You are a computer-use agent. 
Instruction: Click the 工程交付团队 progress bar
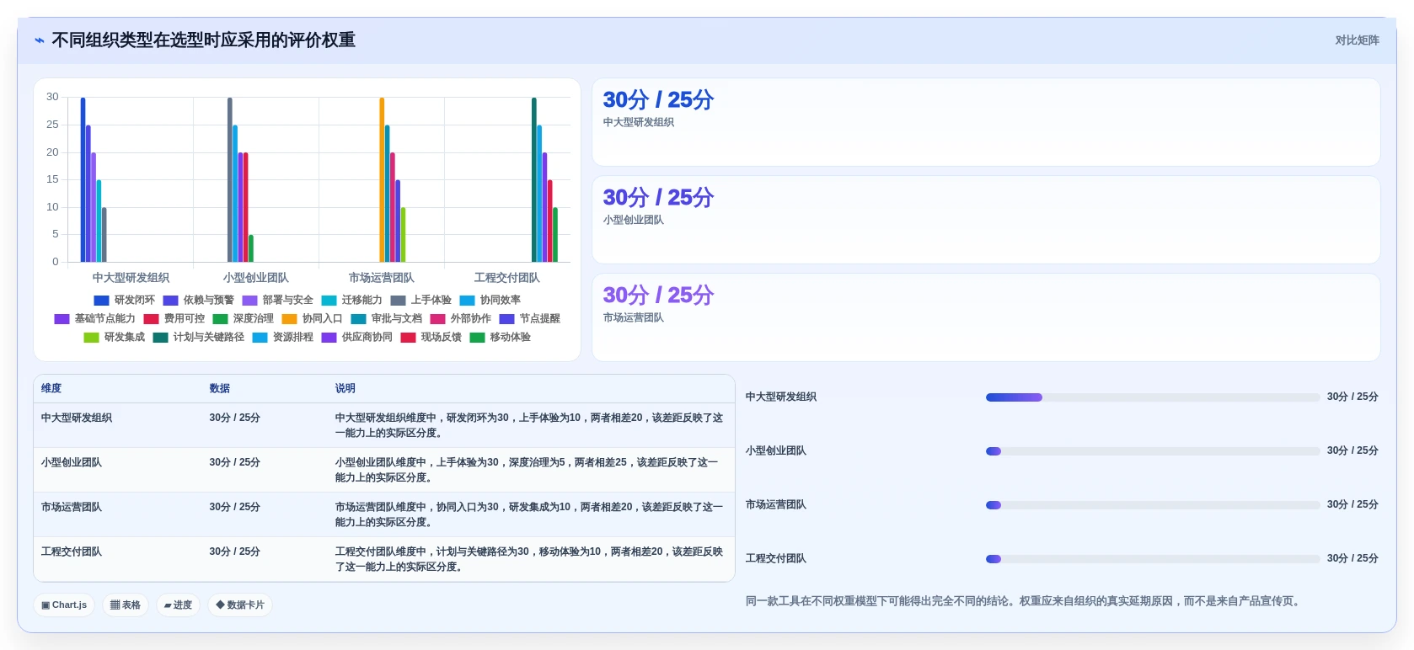[1153, 559]
